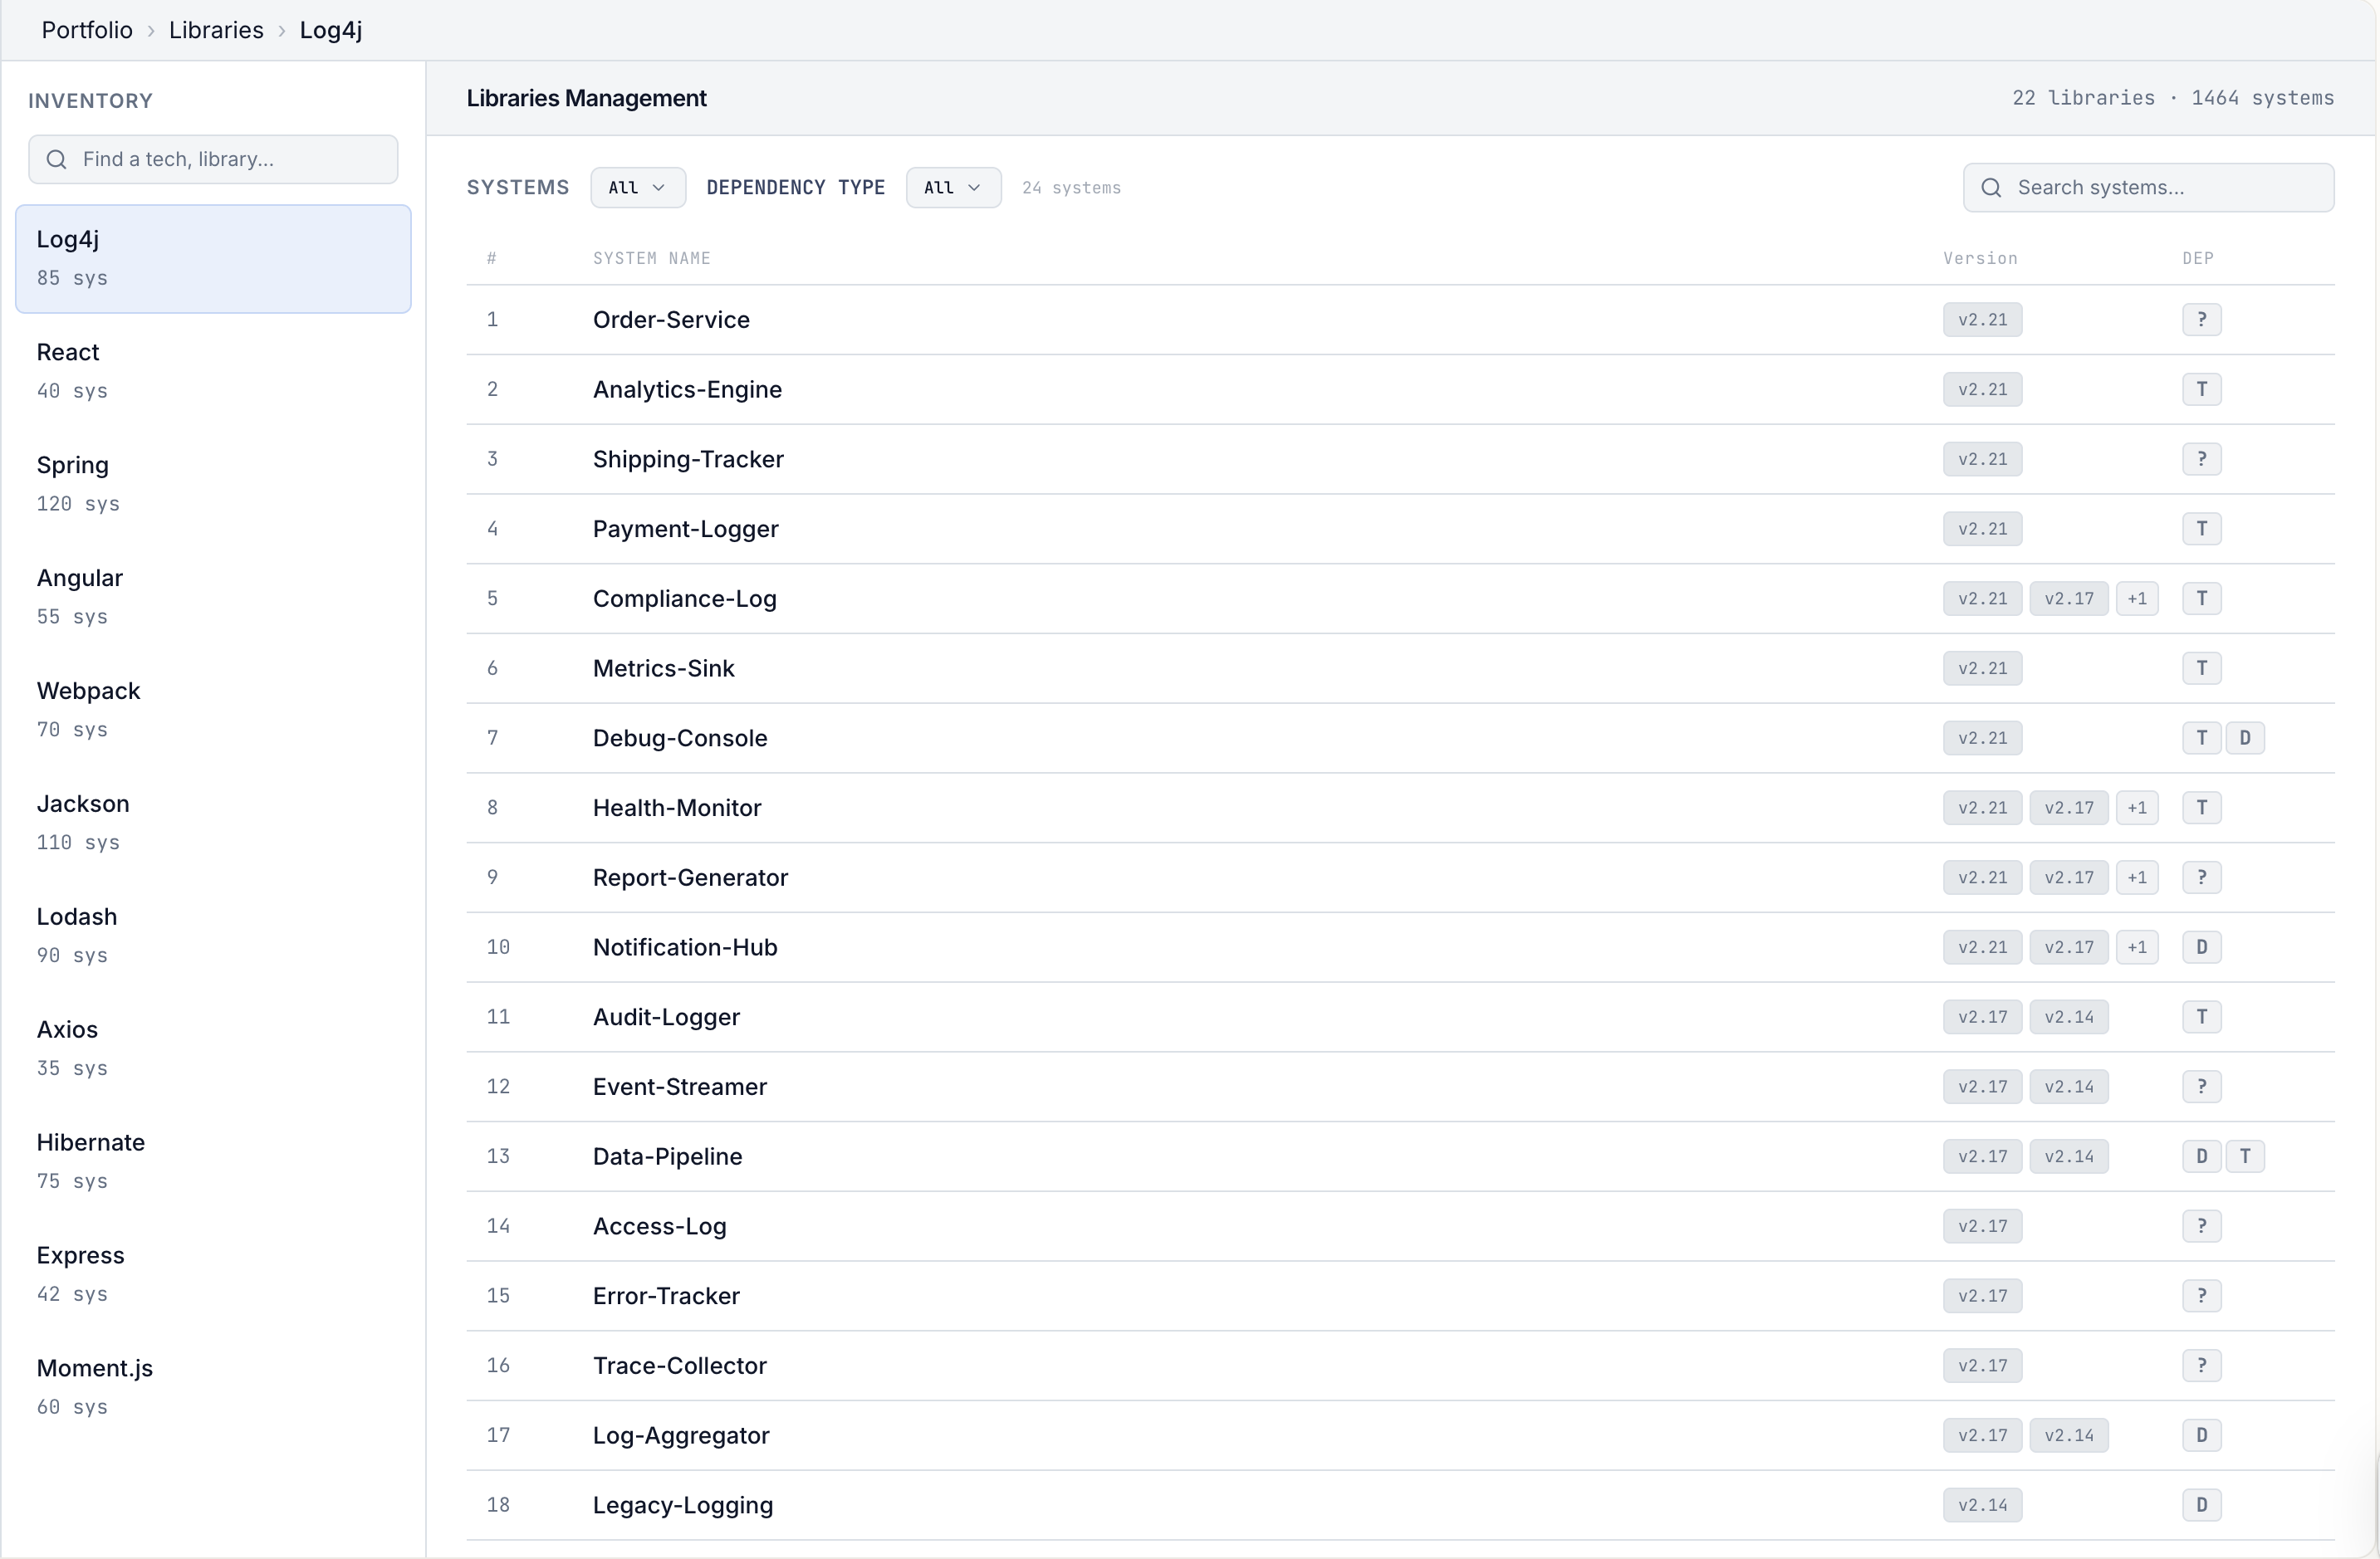Navigate to Libraries in the breadcrumb
The height and width of the screenshot is (1559, 2380).
click(x=216, y=30)
